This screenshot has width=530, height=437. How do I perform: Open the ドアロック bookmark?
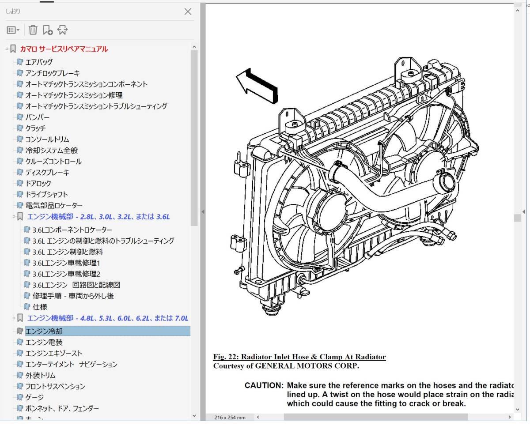pyautogui.click(x=38, y=183)
